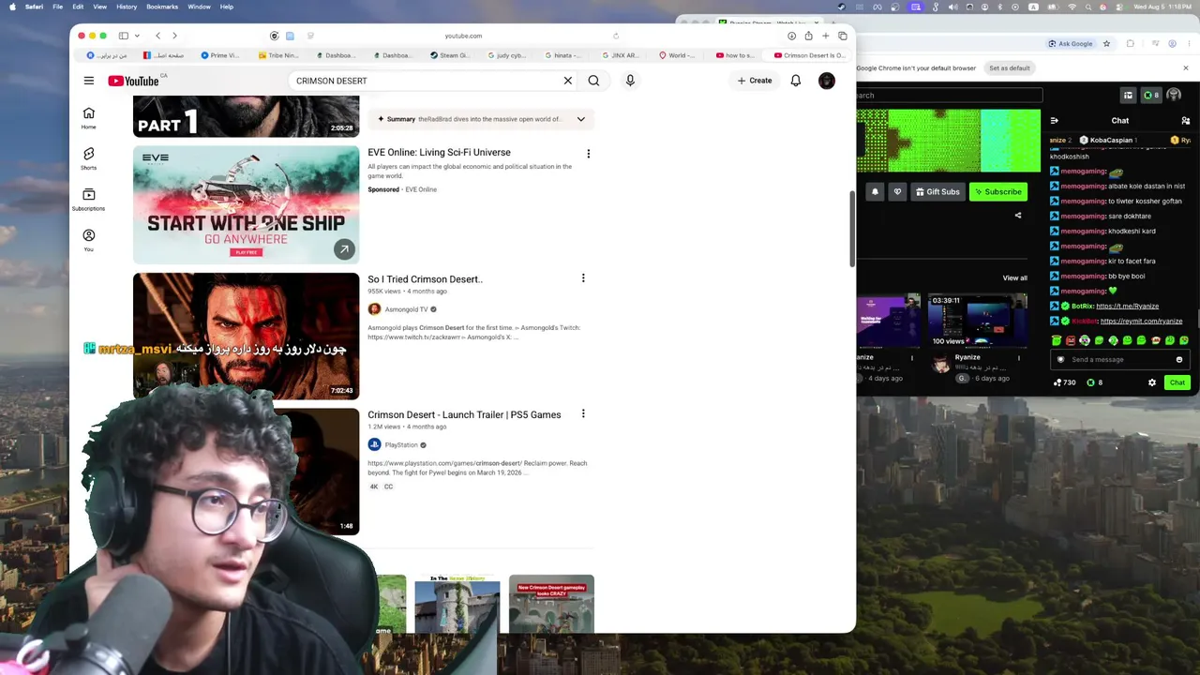Viewport: 1200px width, 675px height.
Task: Click the YouTube Create button
Action: pyautogui.click(x=755, y=81)
